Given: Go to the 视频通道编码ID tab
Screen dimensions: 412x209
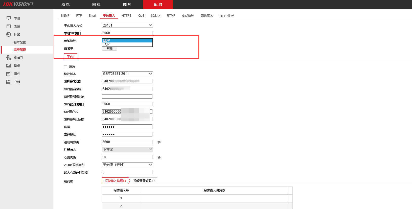Looking at the screenshot, I should click(144, 181).
